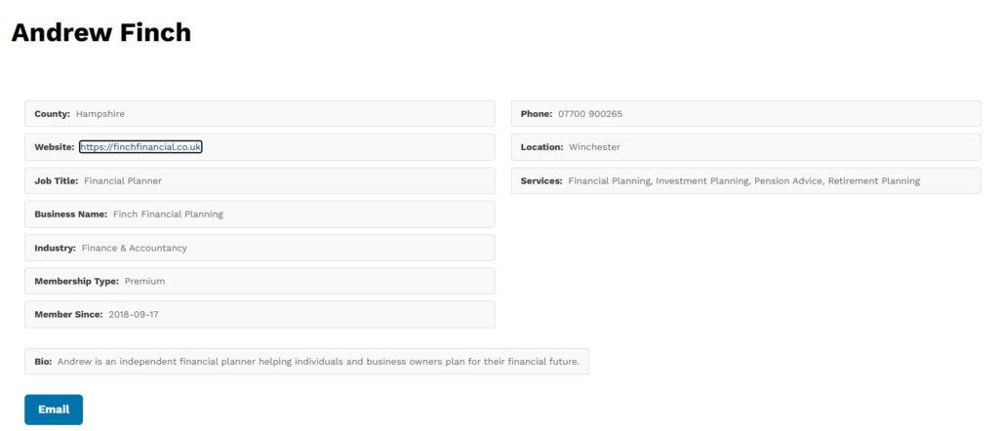The image size is (999, 431).
Task: Select the Industry Finance & Accountancy row
Action: point(260,248)
